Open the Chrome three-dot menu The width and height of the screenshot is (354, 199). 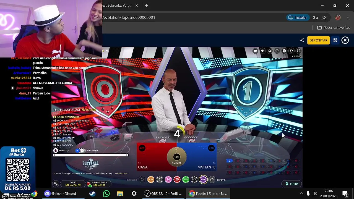(348, 17)
